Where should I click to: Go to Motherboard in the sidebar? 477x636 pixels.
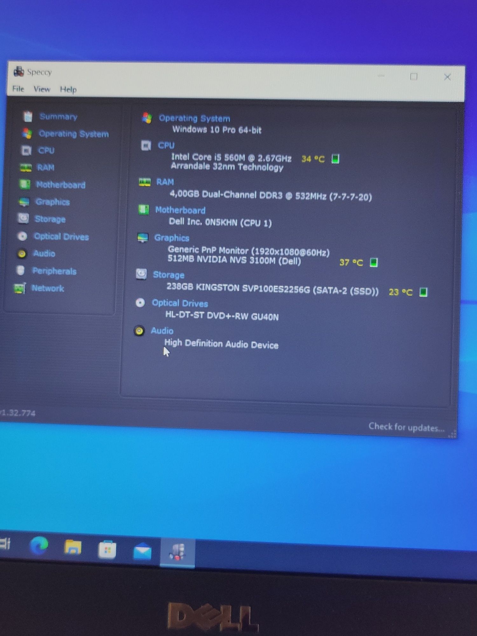point(61,185)
